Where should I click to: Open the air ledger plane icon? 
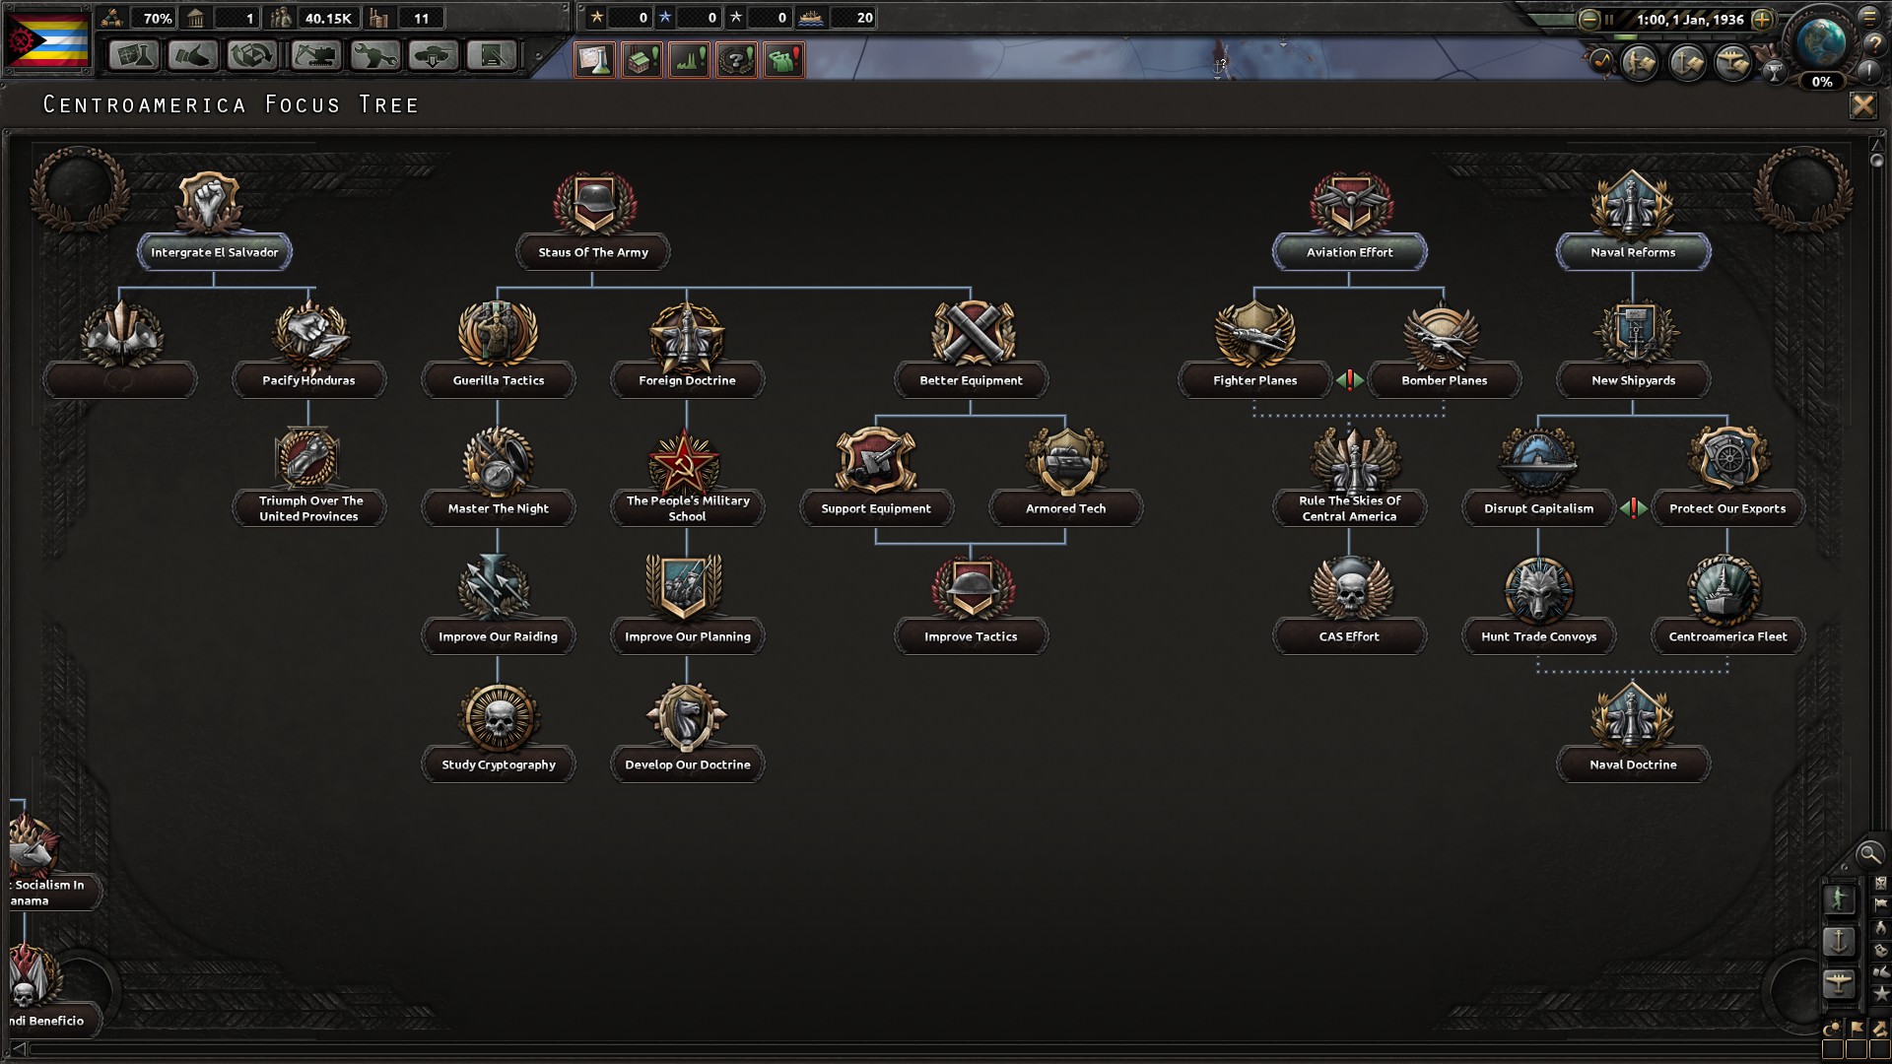[1732, 64]
